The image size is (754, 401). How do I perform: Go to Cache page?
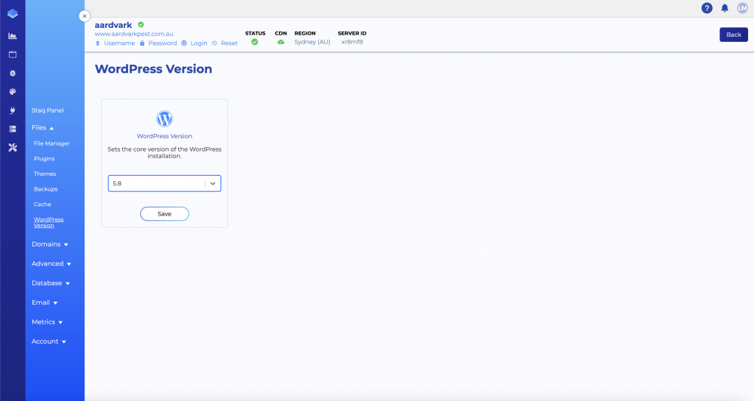42,204
